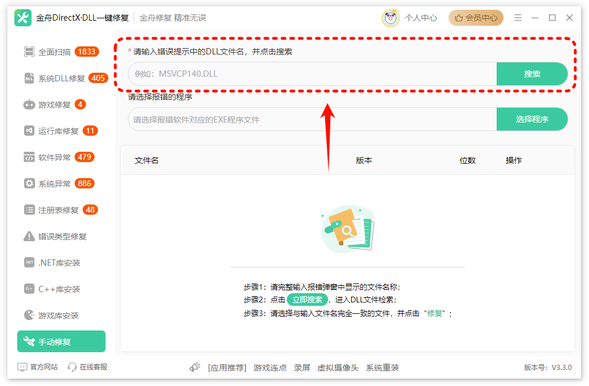Click the 官方网站 monitor icon
This screenshot has width=589, height=386.
(22, 367)
